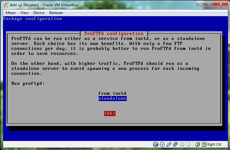The width and height of the screenshot is (230, 150).
Task: Click the hard disk activity status icon
Action: click(x=156, y=144)
